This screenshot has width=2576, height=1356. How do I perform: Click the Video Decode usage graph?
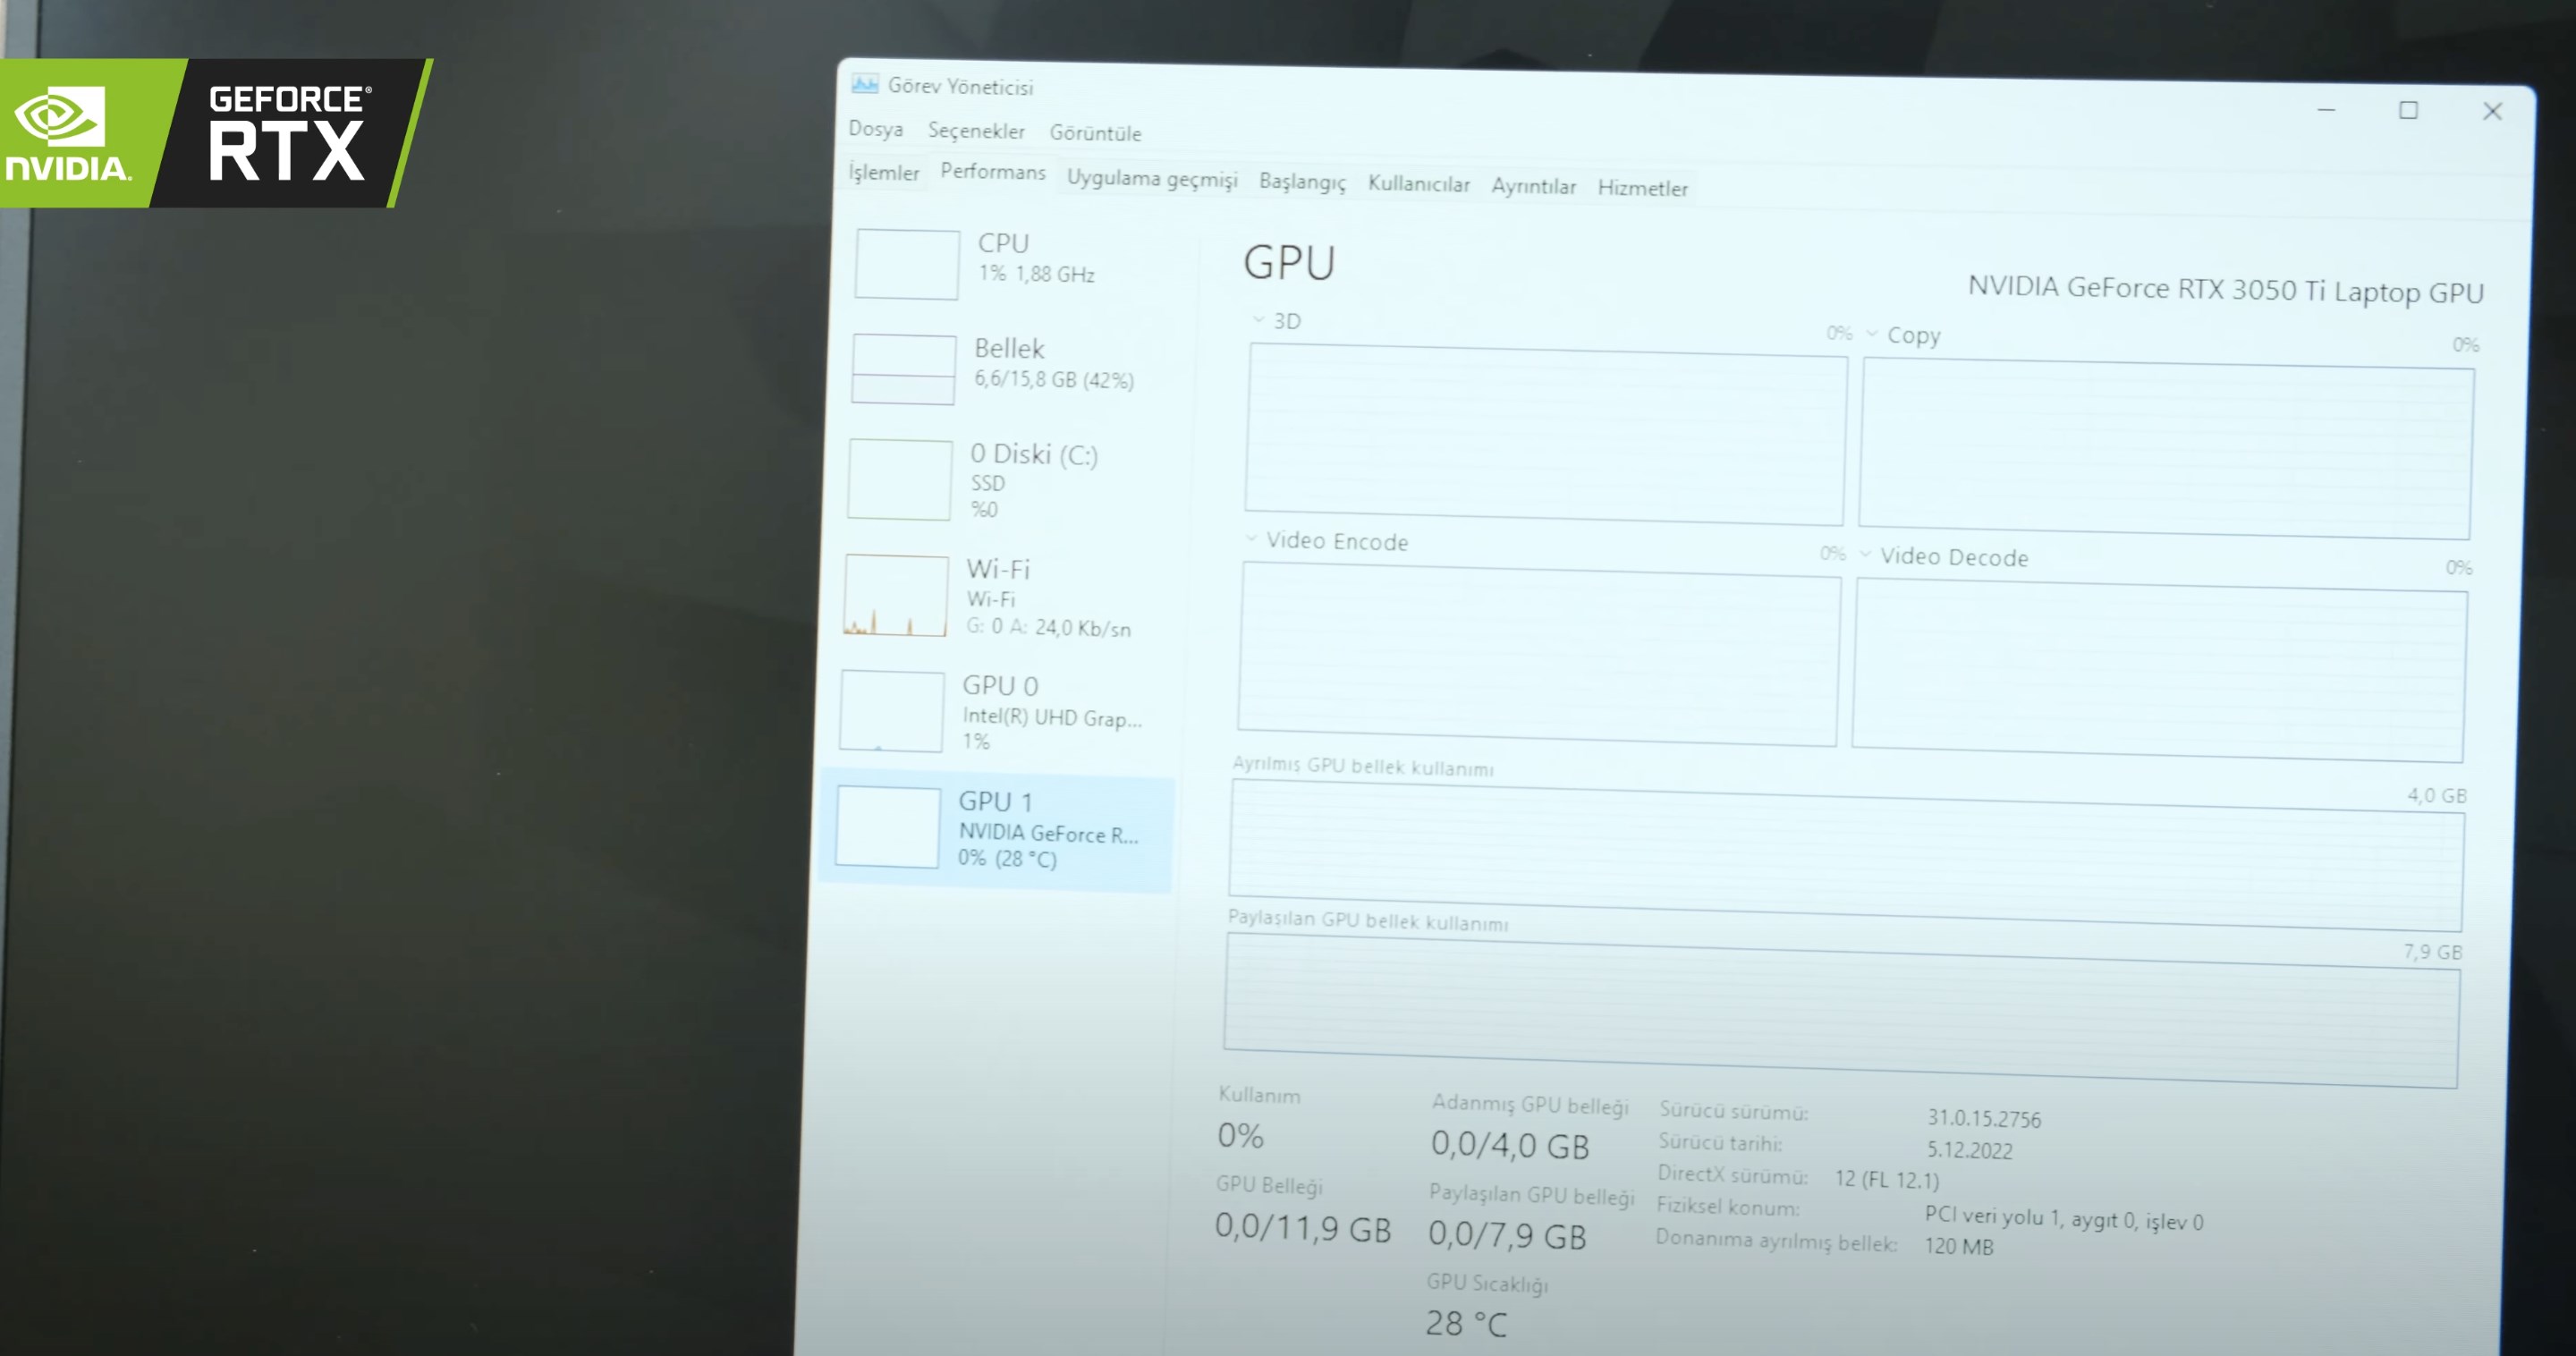click(x=2159, y=670)
